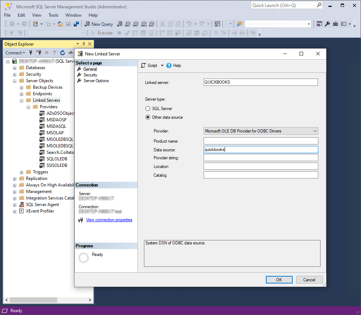Click the Refresh icon in Object Explorer toolbar

62,52
